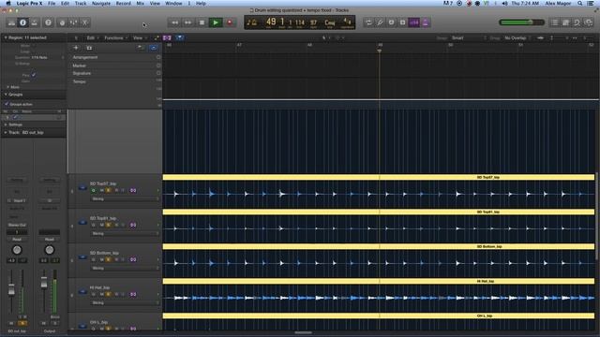
Task: Expand the More section triangle
Action: click(x=7, y=87)
